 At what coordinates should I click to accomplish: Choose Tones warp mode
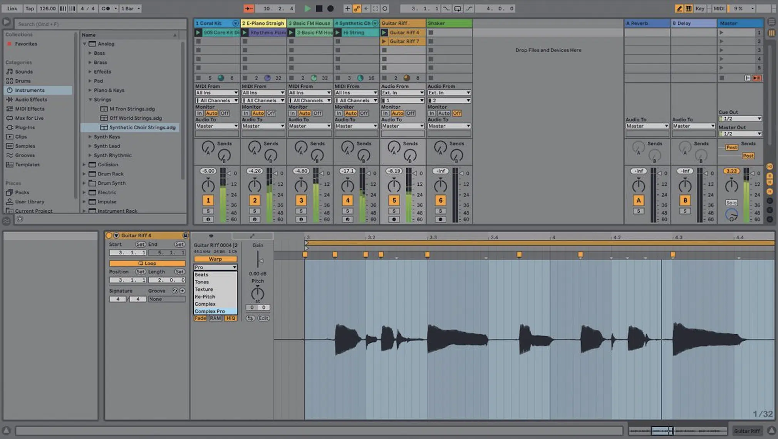coord(215,282)
